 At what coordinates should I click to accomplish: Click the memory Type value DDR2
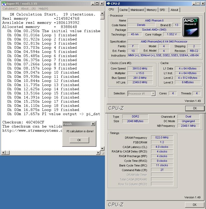coord(135,116)
